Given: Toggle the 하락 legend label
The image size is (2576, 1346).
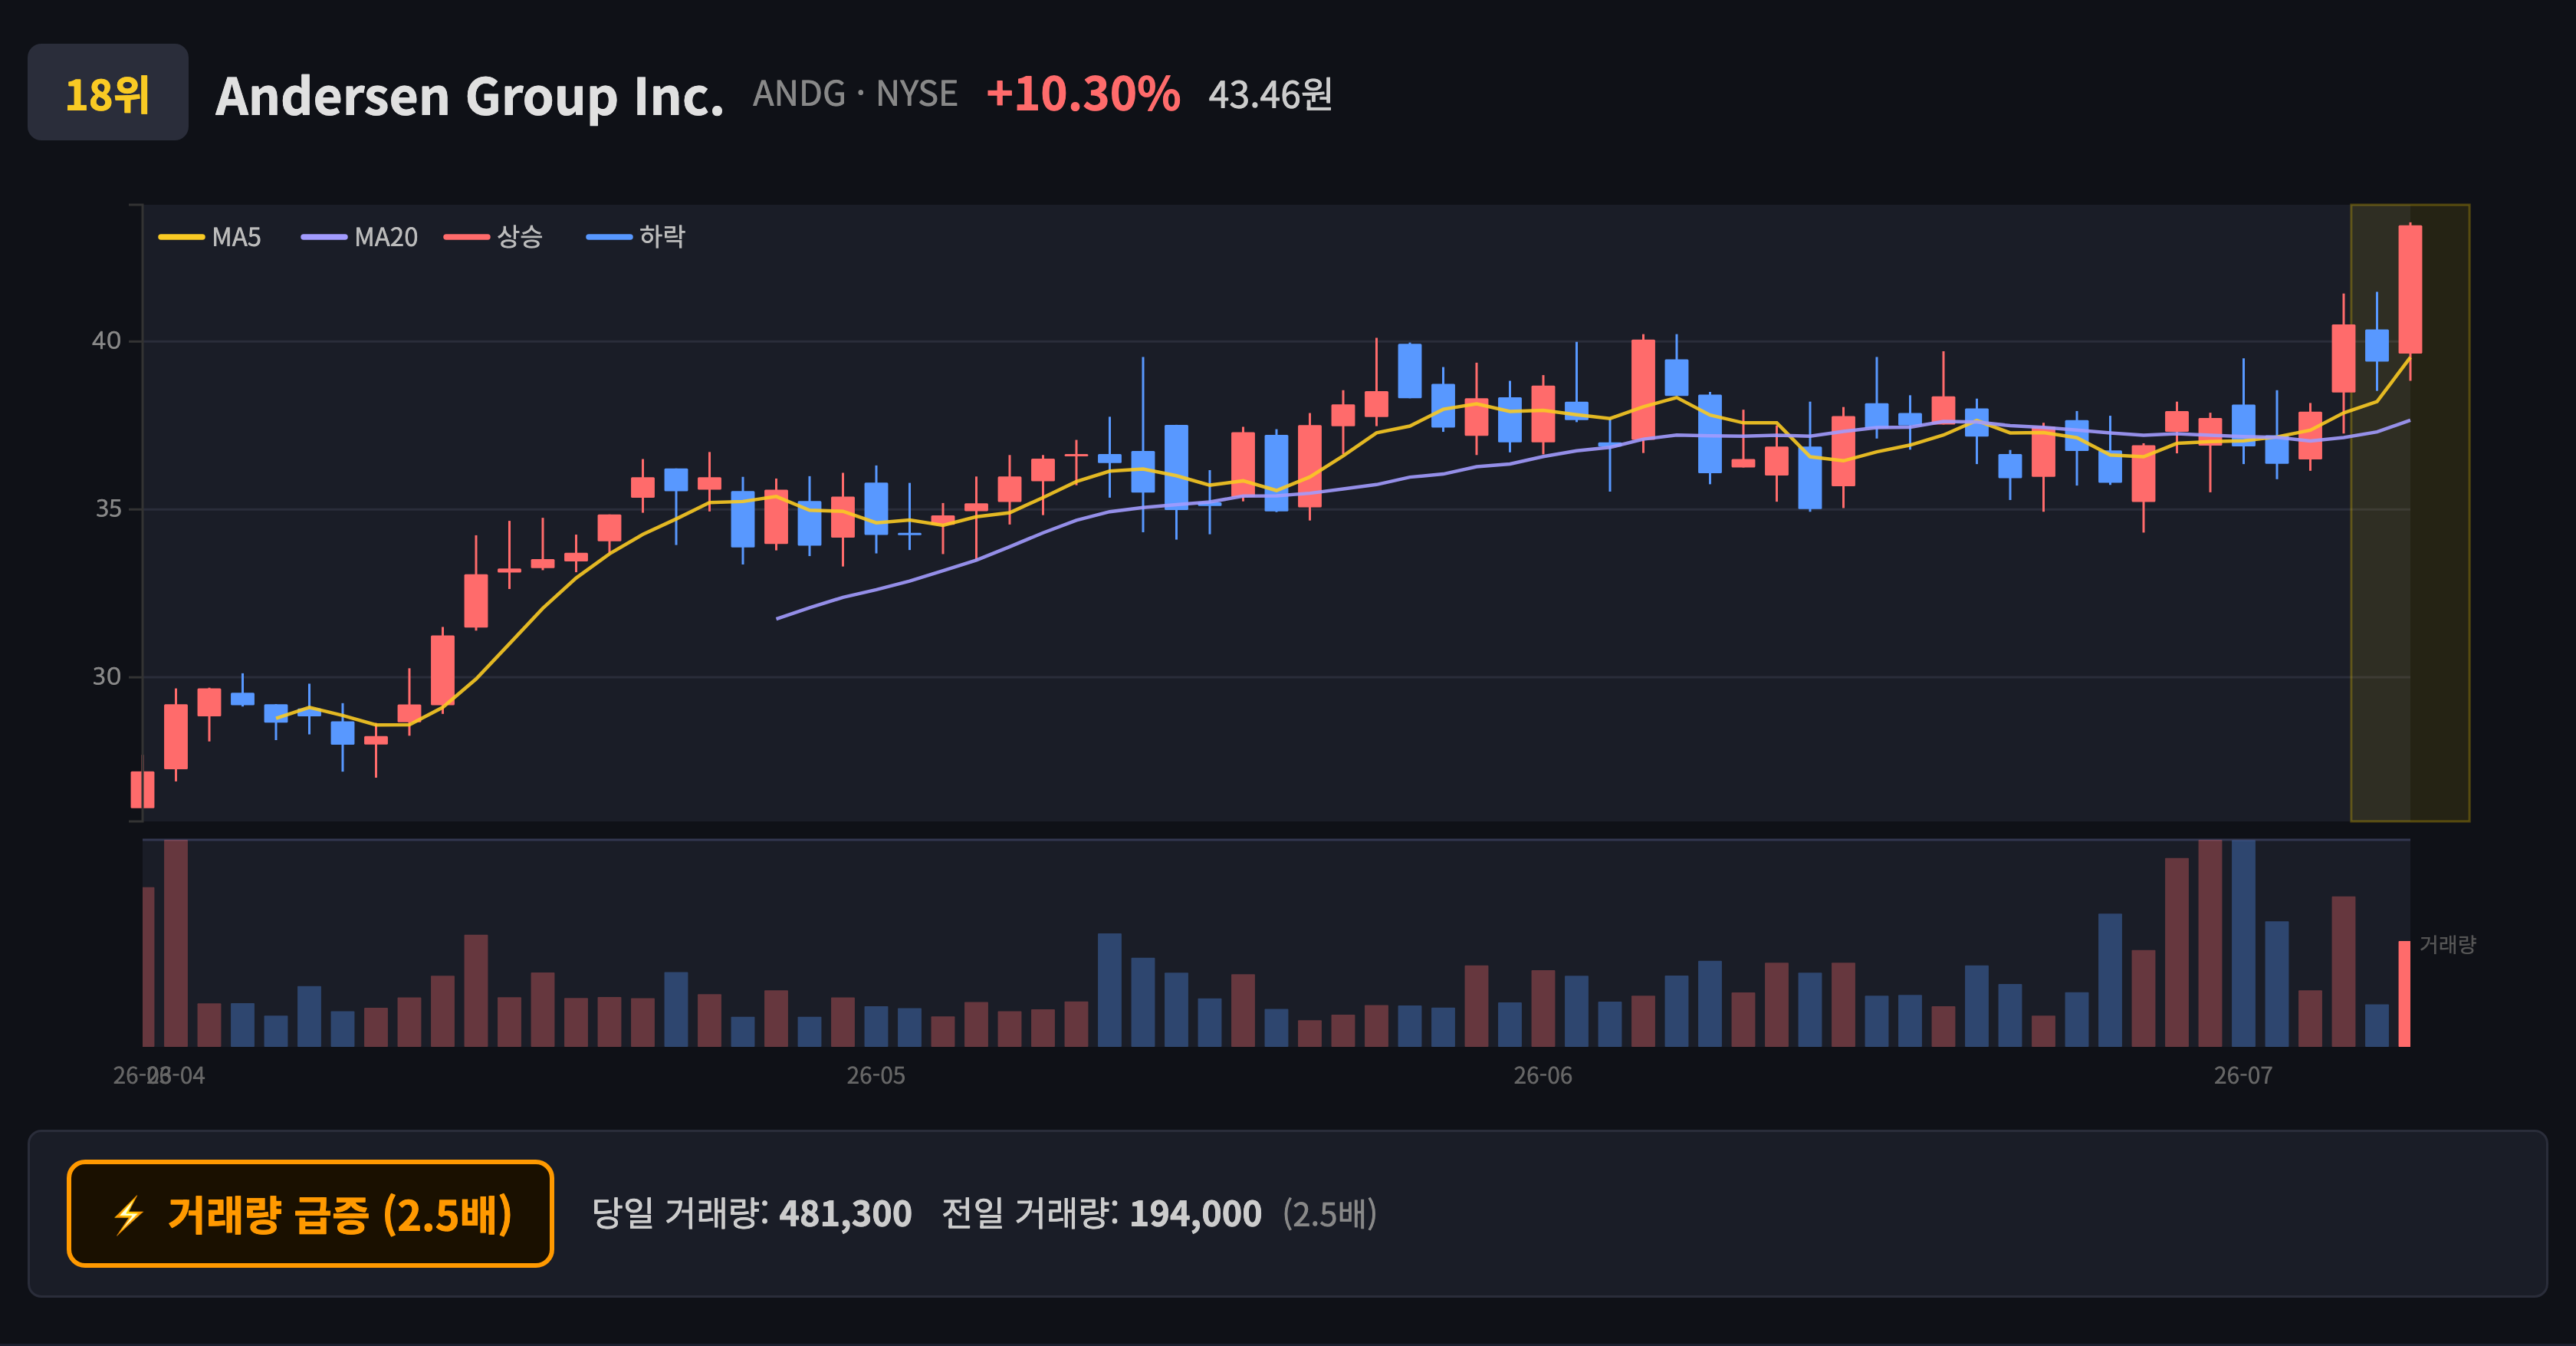Looking at the screenshot, I should click(662, 237).
